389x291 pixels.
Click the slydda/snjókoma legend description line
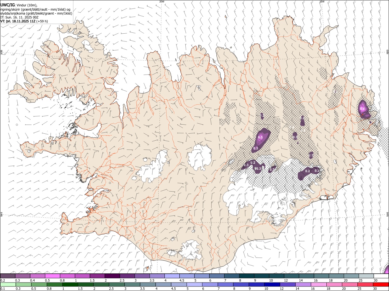click(36, 13)
